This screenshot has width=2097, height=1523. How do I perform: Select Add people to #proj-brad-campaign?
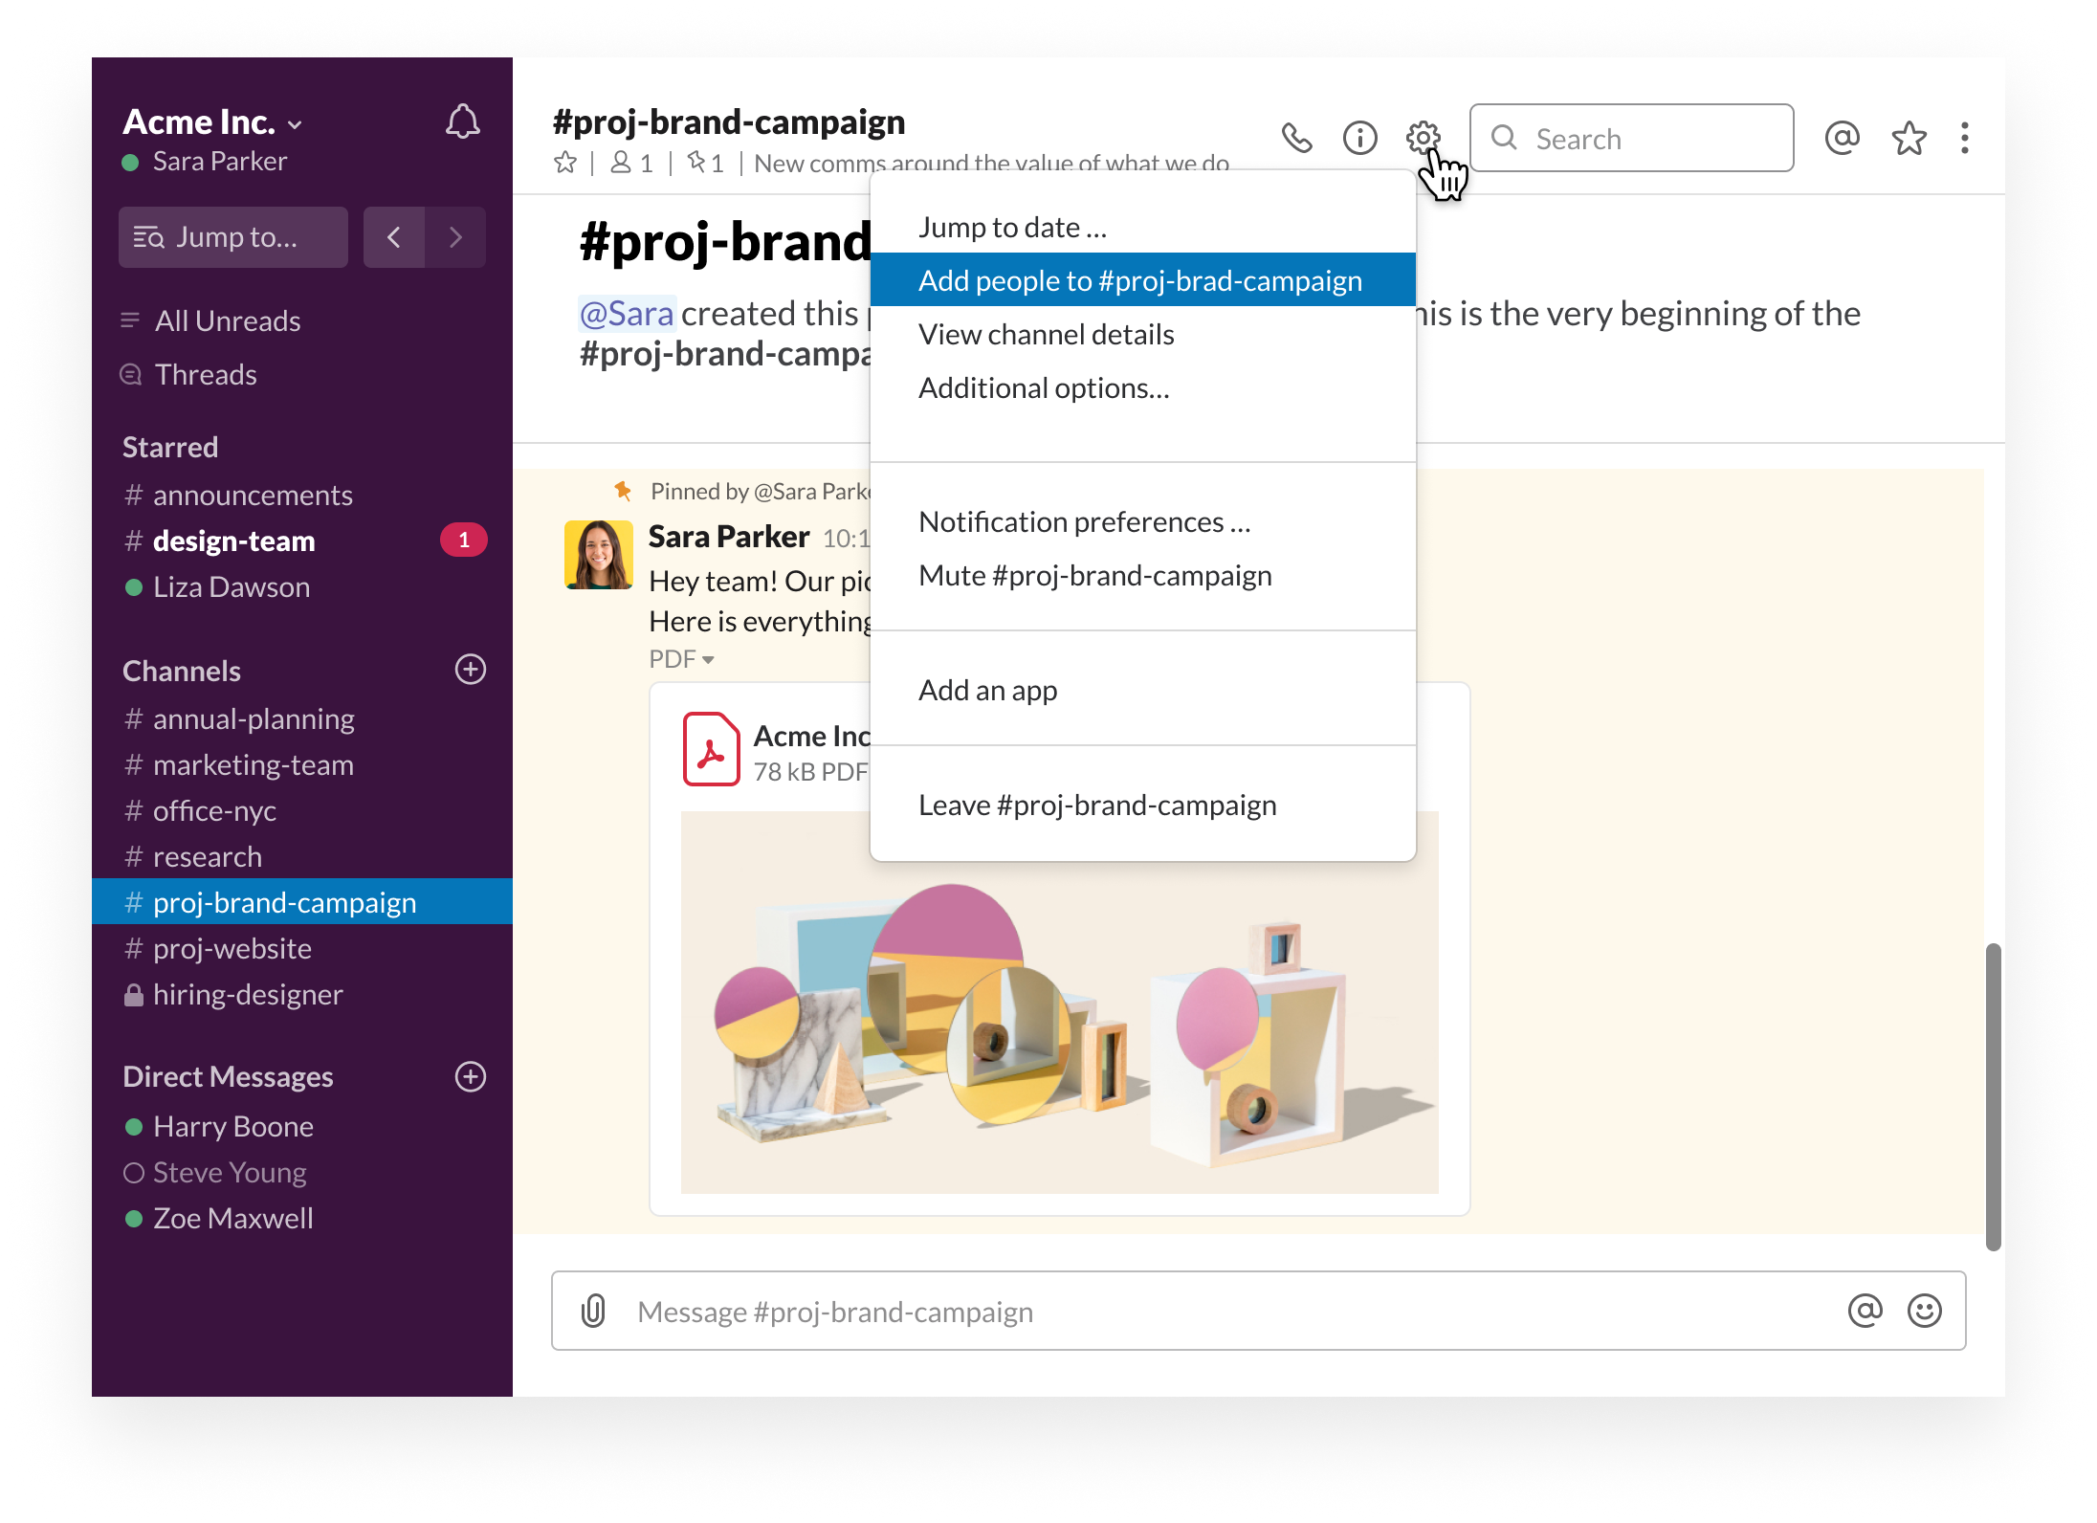click(x=1140, y=280)
